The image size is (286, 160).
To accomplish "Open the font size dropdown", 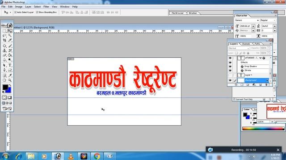I will (x=253, y=26).
